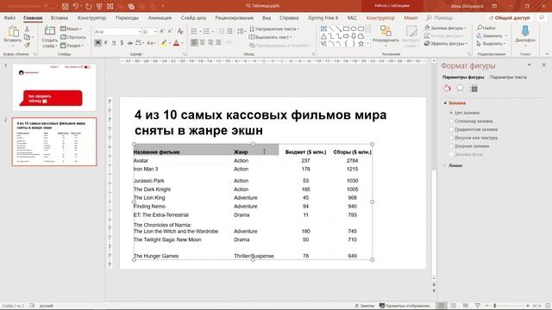Align text to the left
The image size is (552, 310).
coord(194,43)
